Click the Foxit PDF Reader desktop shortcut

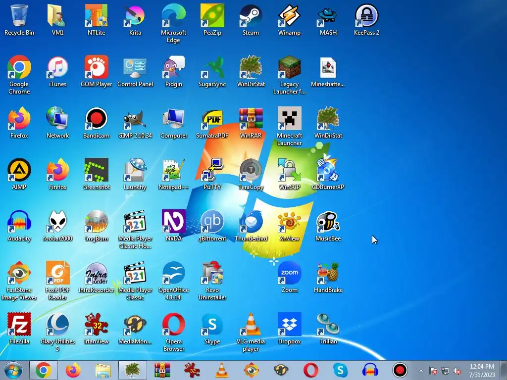[x=57, y=281]
